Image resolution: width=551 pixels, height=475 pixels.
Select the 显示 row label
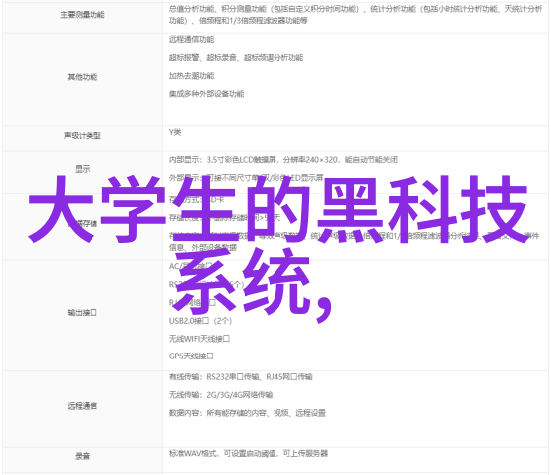(x=83, y=169)
